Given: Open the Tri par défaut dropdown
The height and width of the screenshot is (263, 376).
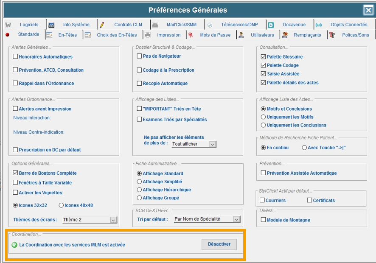Looking at the screenshot, I should (x=237, y=219).
